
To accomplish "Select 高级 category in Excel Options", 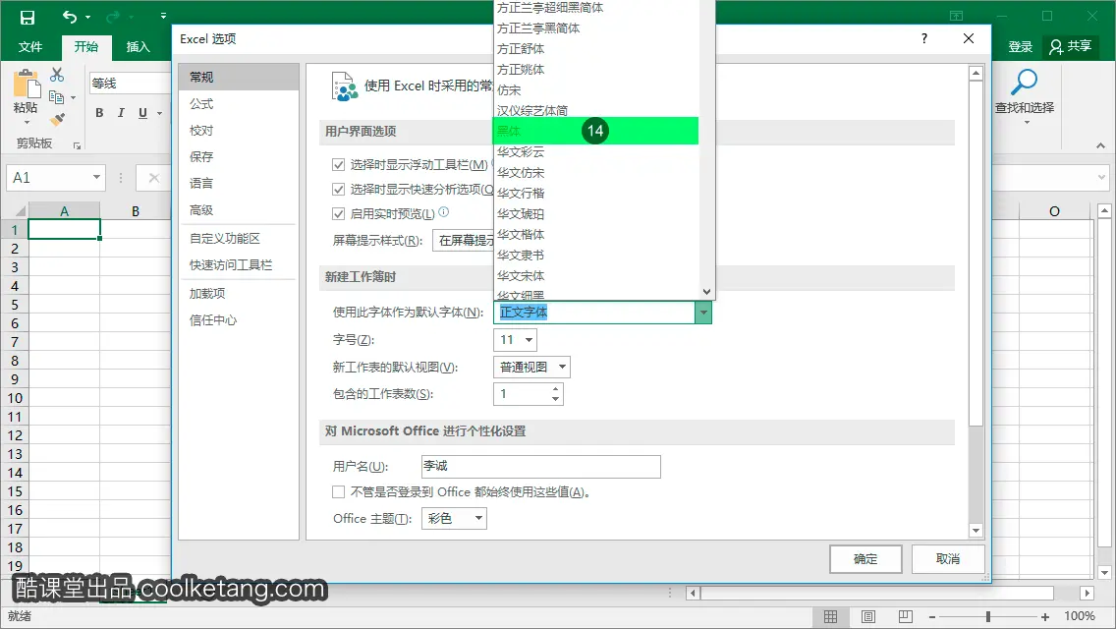I will (x=239, y=210).
